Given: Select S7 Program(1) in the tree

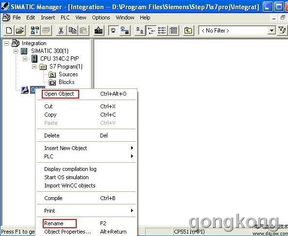Looking at the screenshot, I should tap(66, 67).
